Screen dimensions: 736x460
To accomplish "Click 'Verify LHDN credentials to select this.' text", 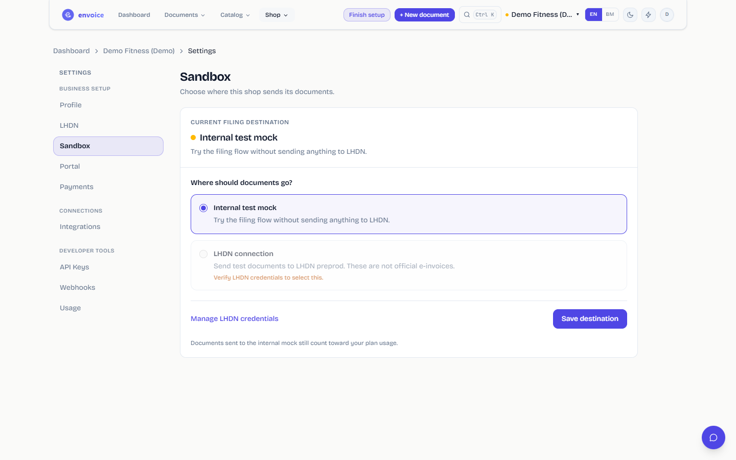I will click(x=268, y=278).
